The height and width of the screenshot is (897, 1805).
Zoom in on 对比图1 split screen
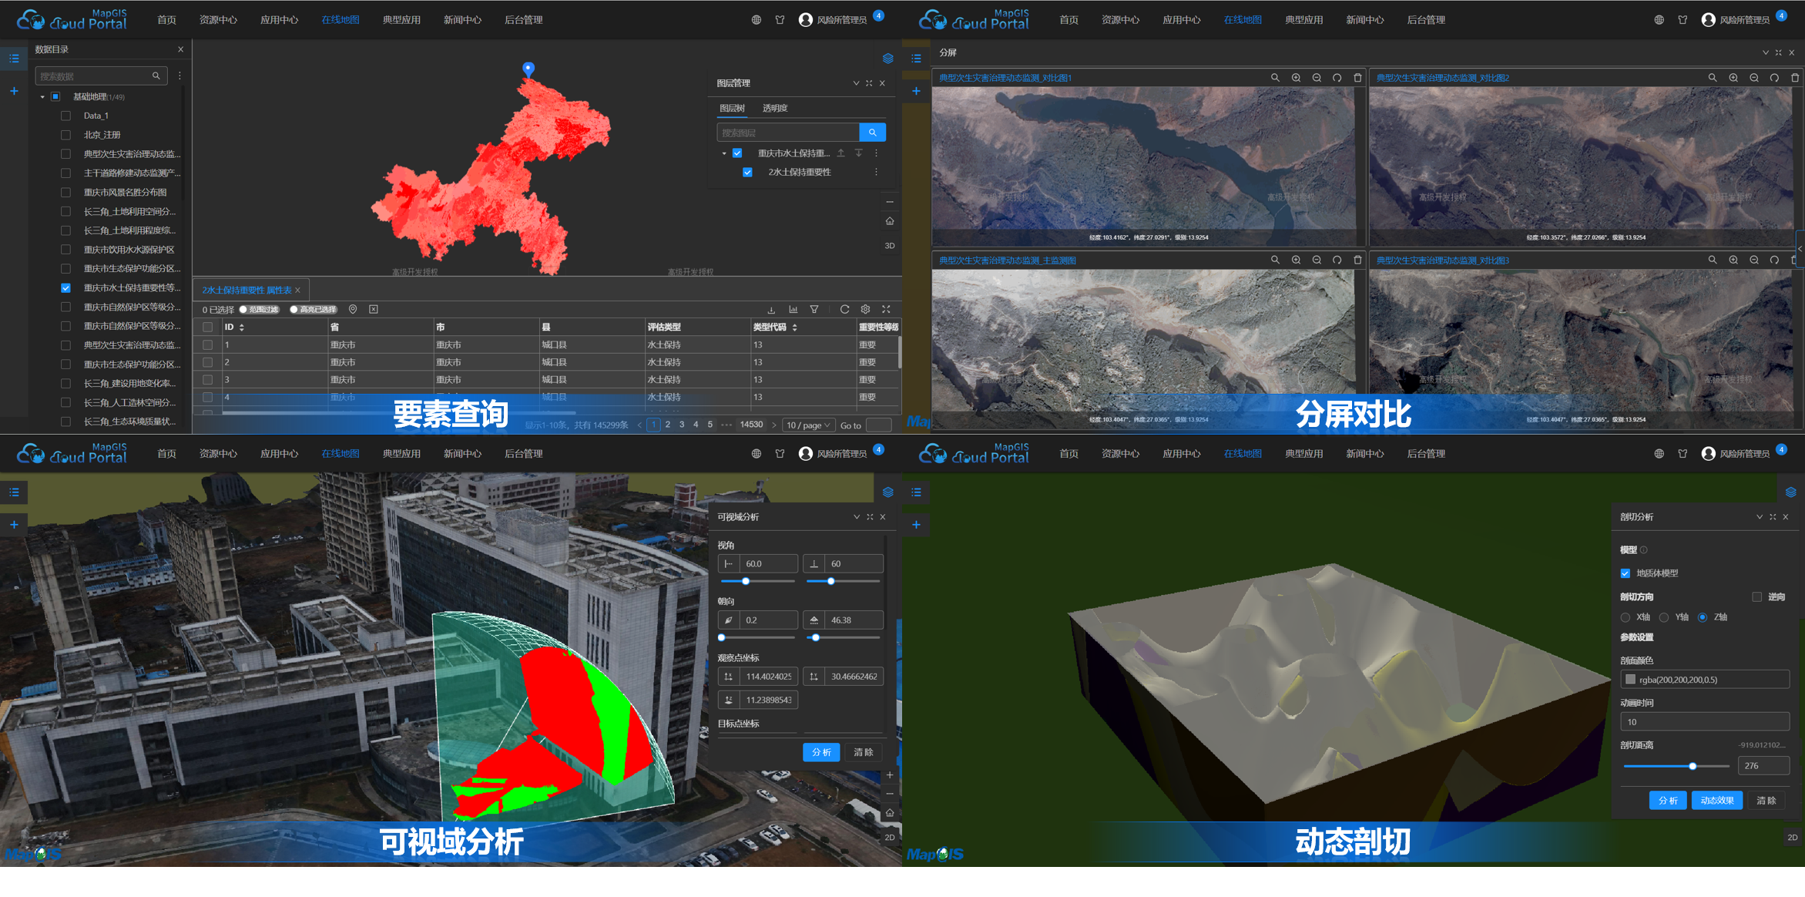1296,78
